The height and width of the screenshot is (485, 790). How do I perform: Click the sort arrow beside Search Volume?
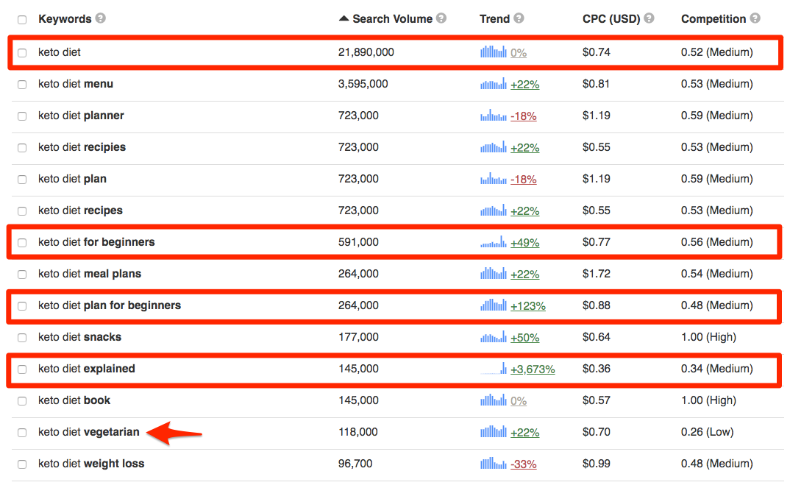(344, 18)
